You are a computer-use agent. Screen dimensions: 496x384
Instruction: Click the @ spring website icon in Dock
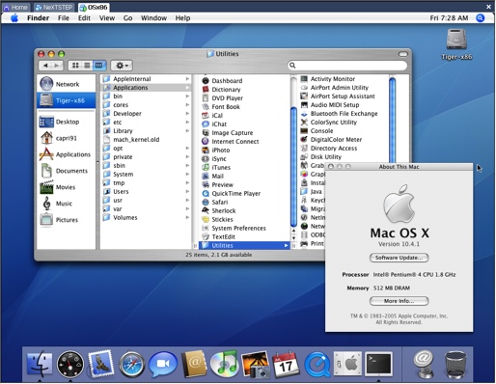424,365
